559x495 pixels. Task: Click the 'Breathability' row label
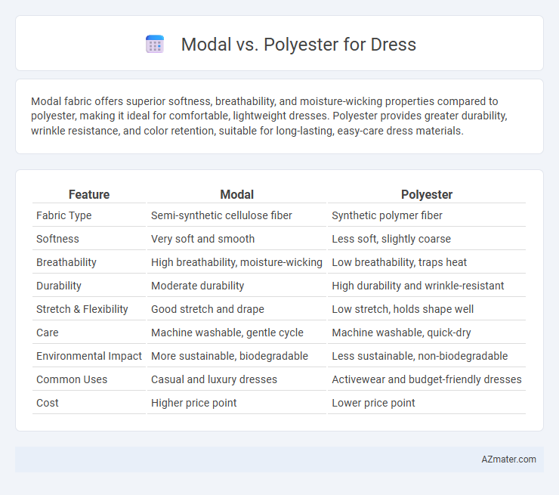66,262
